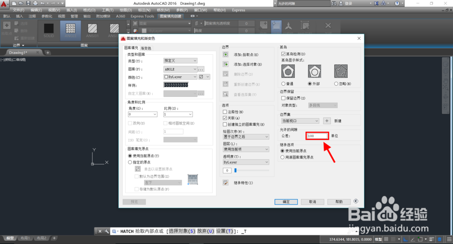Open the pattern browser ellipsis button next to ANGLE
Screen dimensions: 453x244
pyautogui.click(x=201, y=69)
